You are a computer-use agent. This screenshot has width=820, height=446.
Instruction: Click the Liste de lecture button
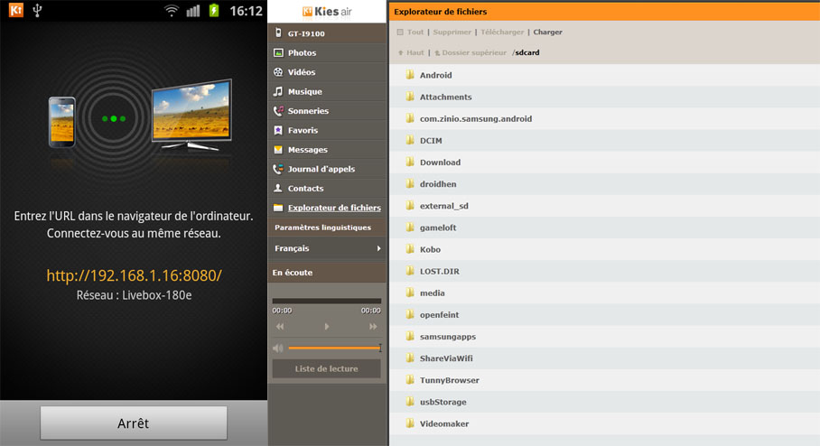pos(326,368)
